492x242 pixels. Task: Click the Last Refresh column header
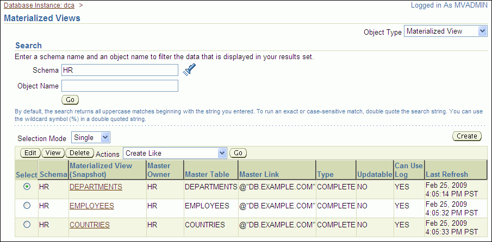click(446, 174)
